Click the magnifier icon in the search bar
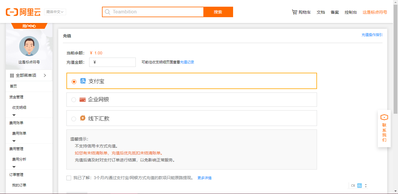Image resolution: width=398 pixels, height=194 pixels. point(108,12)
